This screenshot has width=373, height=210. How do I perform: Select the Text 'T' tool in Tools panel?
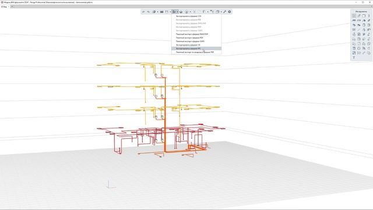354,58
